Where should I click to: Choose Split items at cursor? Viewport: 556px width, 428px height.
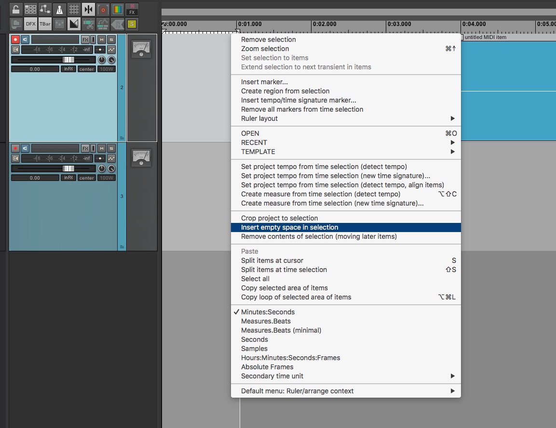click(346, 260)
